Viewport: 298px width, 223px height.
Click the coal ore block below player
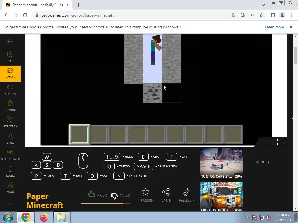tap(152, 93)
